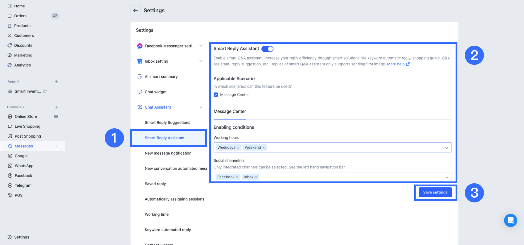Click the Telegram channel icon
524x245 pixels.
pyautogui.click(x=10, y=185)
